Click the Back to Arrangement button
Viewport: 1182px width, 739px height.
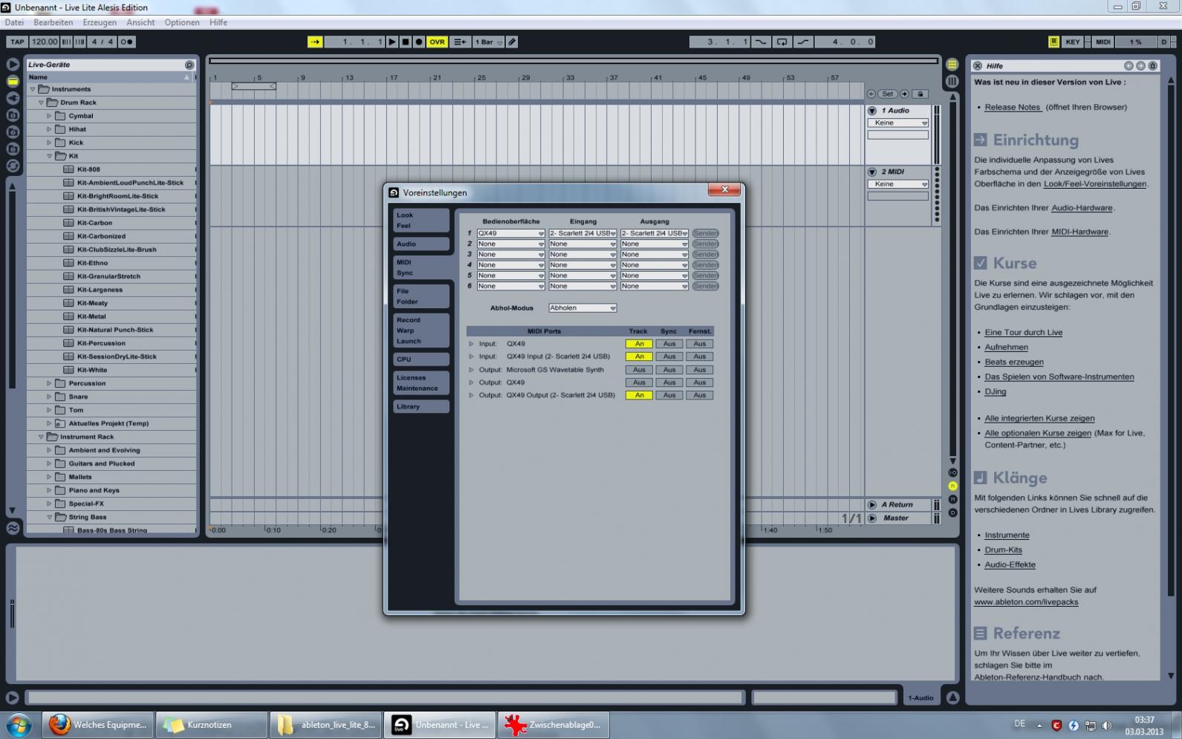coord(460,42)
